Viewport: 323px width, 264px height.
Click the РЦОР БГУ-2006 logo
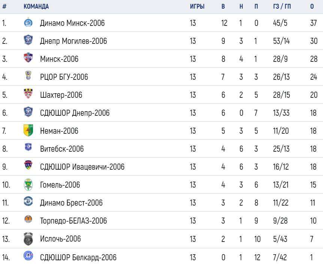28,75
